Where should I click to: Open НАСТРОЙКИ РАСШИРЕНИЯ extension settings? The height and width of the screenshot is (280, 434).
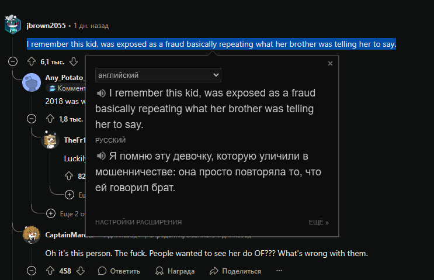tap(138, 223)
